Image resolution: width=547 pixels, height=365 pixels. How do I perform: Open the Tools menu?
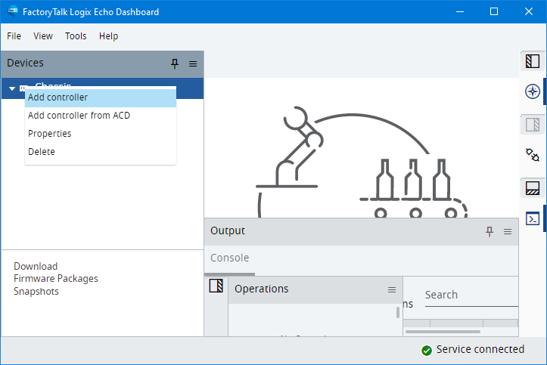point(76,36)
